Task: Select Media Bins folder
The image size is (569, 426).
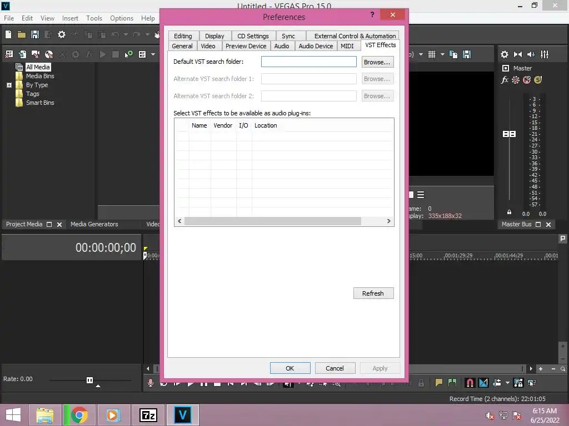Action: point(40,76)
